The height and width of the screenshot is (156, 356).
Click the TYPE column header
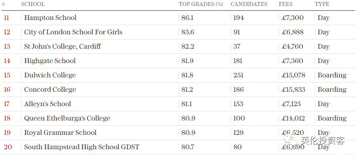tap(322, 4)
